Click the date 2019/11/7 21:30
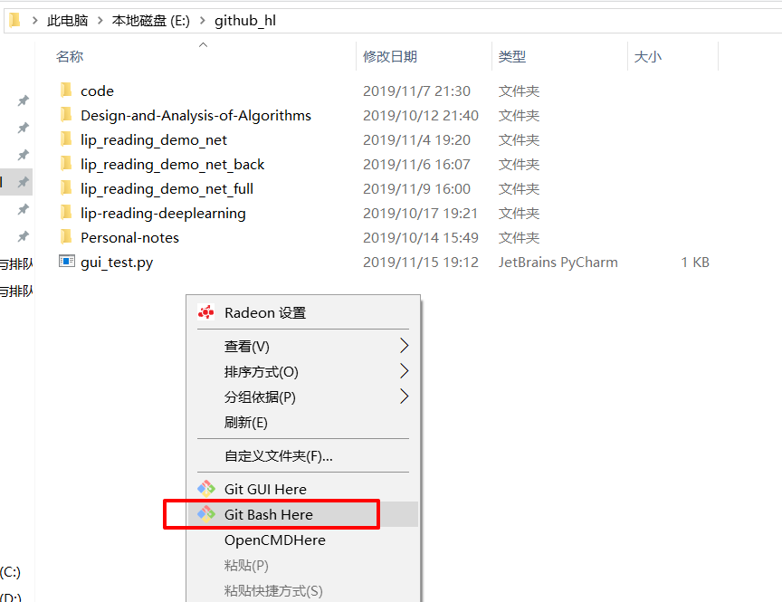782x602 pixels. point(416,91)
